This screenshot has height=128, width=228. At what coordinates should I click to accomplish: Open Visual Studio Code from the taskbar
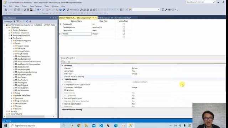[101, 126]
